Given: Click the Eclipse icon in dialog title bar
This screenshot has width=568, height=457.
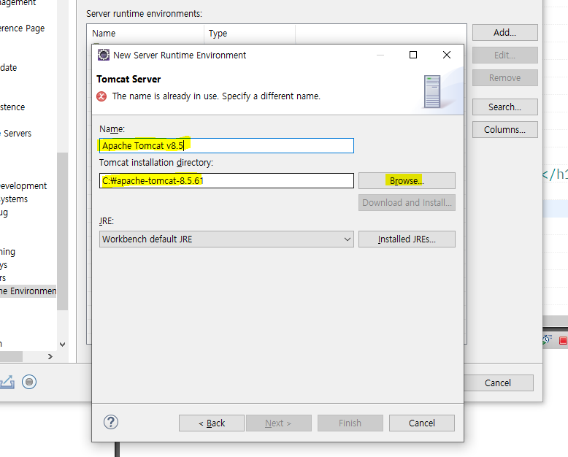Looking at the screenshot, I should [x=104, y=55].
